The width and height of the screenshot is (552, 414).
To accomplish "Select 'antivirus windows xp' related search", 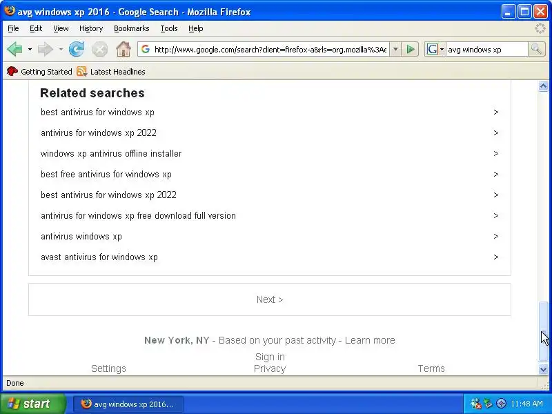I will pyautogui.click(x=81, y=236).
